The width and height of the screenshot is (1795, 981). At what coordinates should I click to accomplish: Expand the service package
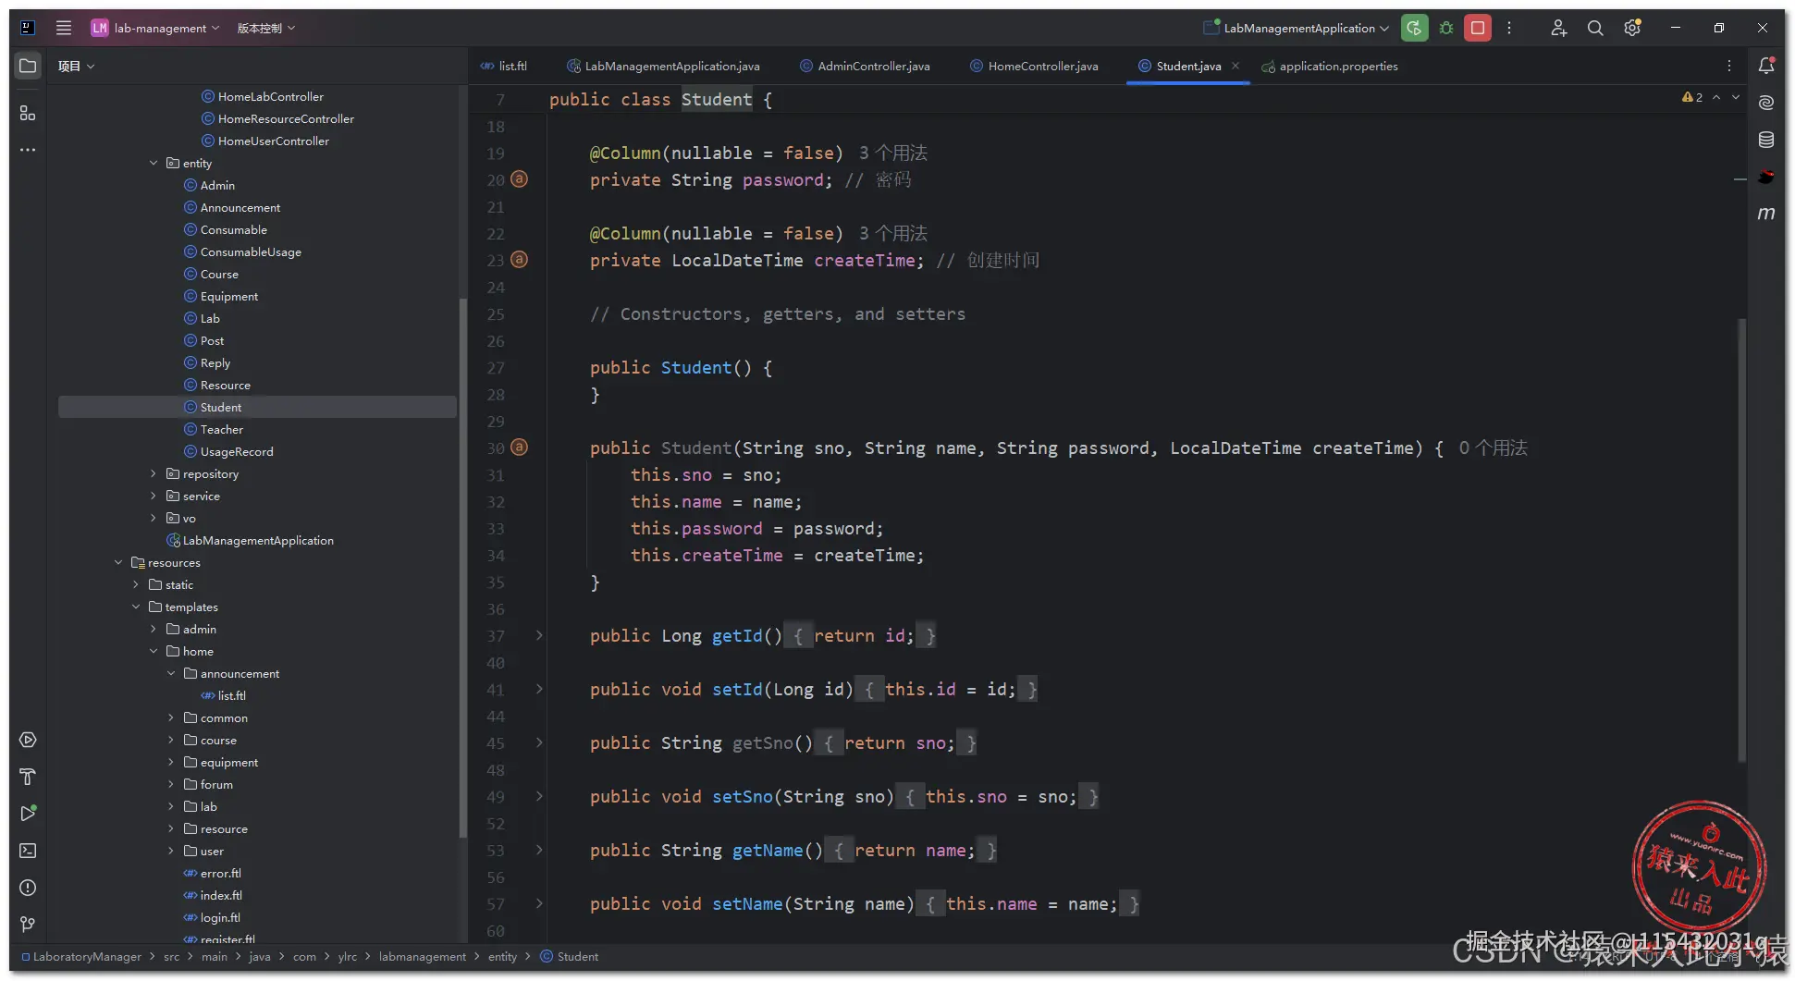[154, 496]
